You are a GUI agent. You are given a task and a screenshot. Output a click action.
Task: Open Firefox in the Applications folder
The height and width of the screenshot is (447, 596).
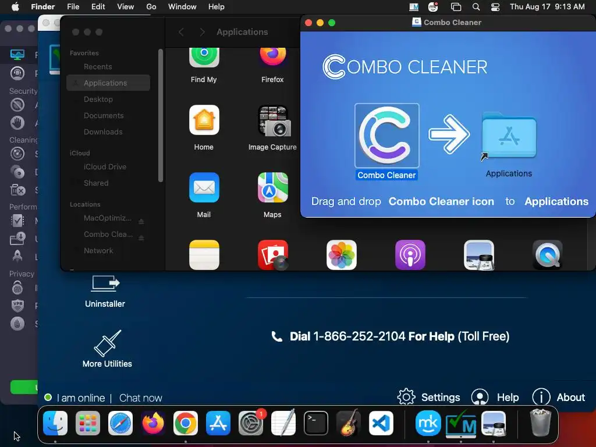[x=272, y=57]
